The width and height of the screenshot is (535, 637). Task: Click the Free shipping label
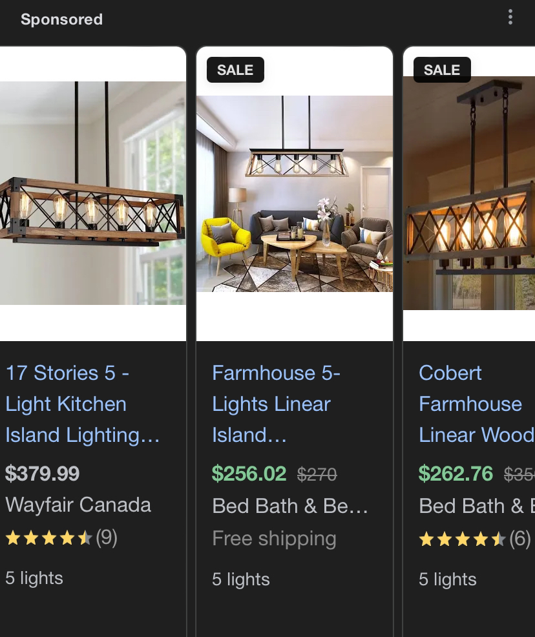pyautogui.click(x=274, y=538)
